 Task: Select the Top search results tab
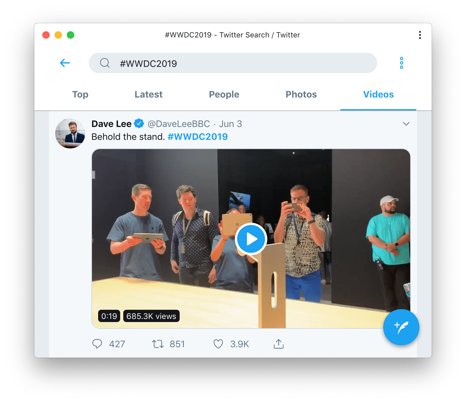pos(80,94)
